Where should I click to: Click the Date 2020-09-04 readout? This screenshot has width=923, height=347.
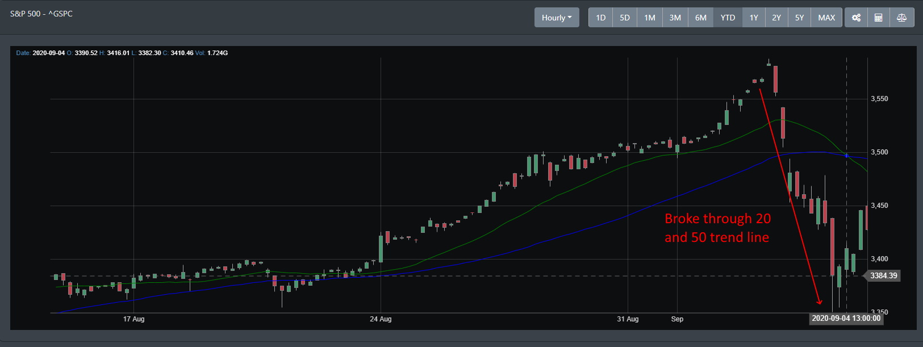pos(40,53)
